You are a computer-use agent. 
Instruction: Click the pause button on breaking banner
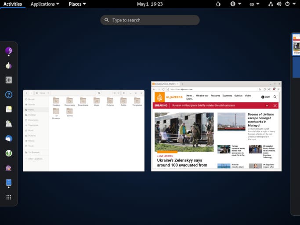(267, 106)
